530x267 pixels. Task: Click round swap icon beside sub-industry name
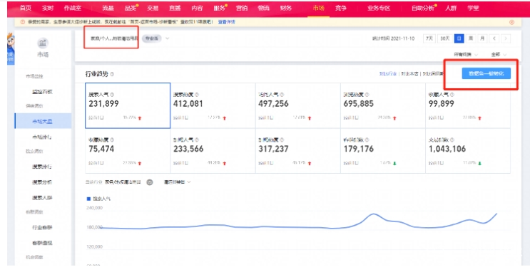(149, 182)
